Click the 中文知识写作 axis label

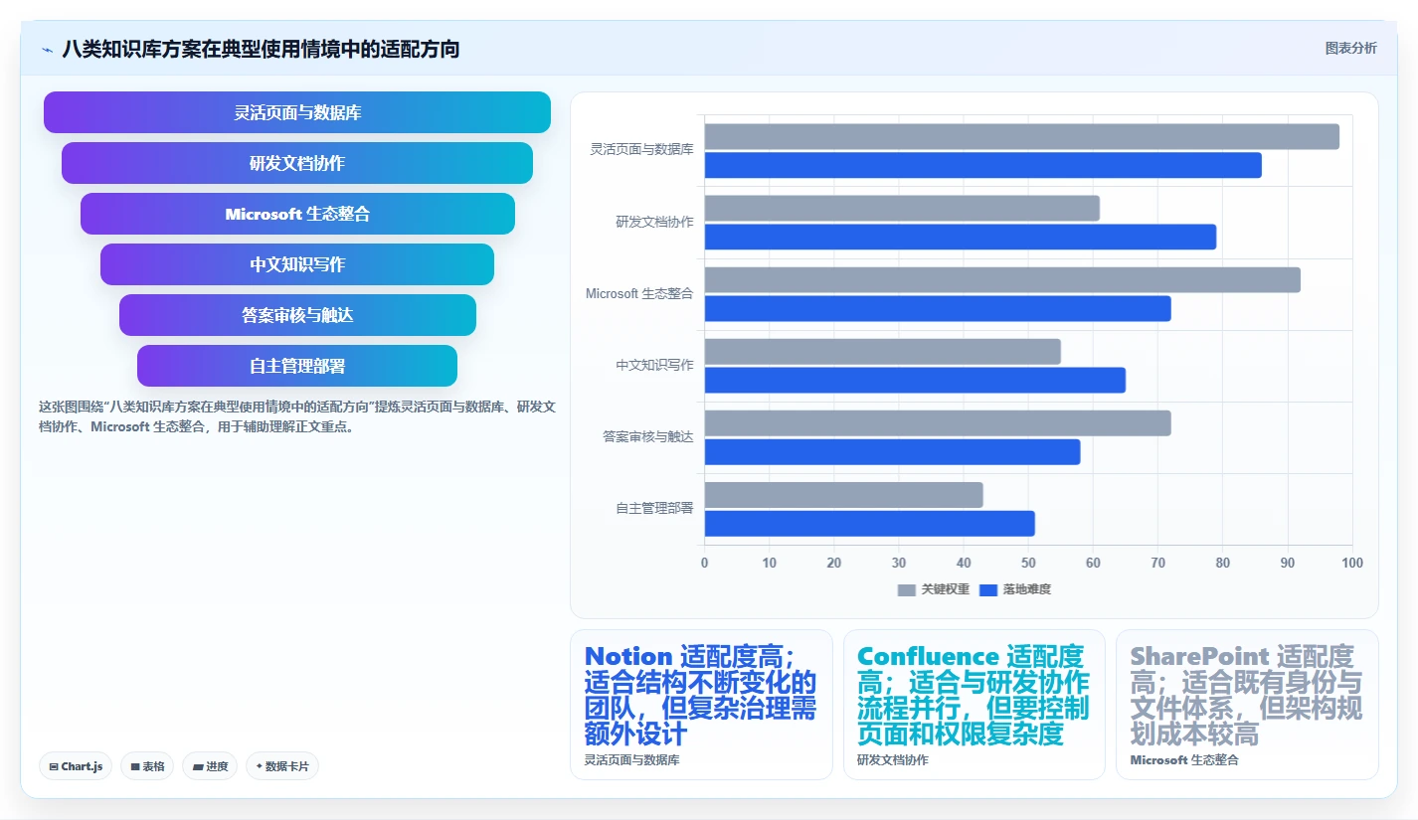pyautogui.click(x=654, y=365)
